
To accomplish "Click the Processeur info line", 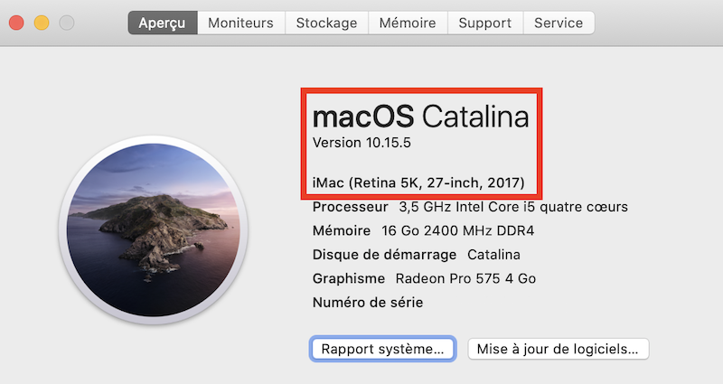I will (x=470, y=207).
